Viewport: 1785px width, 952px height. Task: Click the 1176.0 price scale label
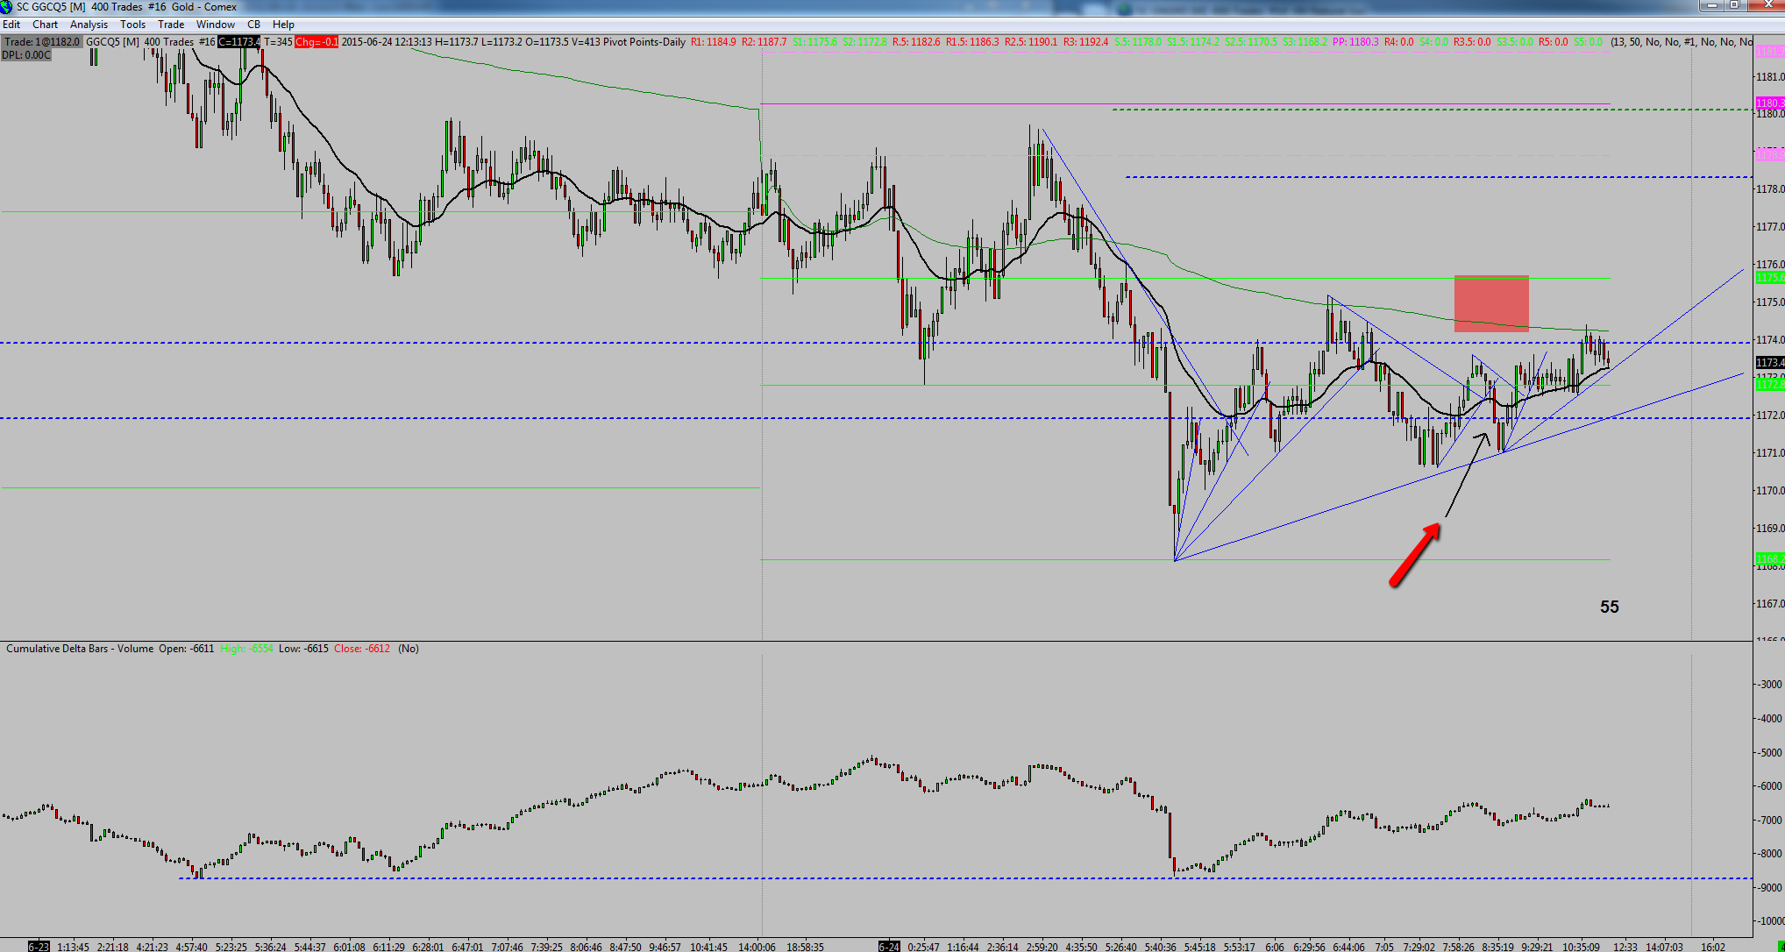1770,265
